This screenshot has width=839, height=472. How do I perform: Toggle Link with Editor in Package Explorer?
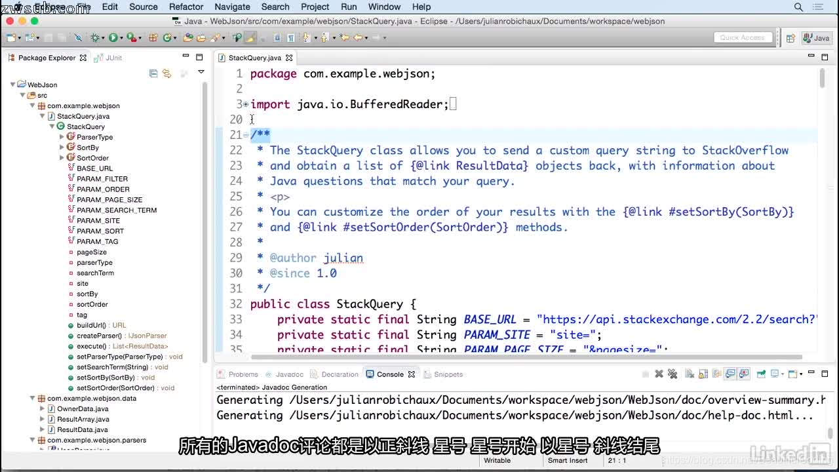[x=166, y=73]
